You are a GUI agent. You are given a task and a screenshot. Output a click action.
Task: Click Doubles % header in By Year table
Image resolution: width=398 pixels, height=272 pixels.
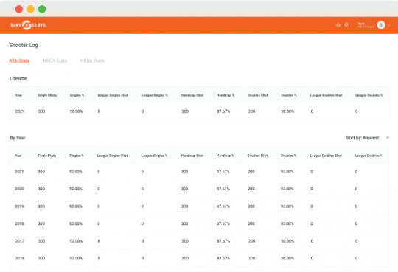(x=289, y=156)
